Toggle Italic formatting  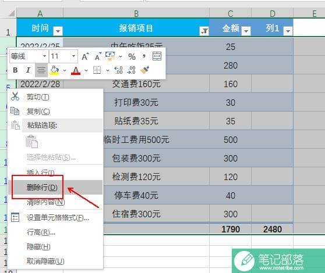point(28,70)
